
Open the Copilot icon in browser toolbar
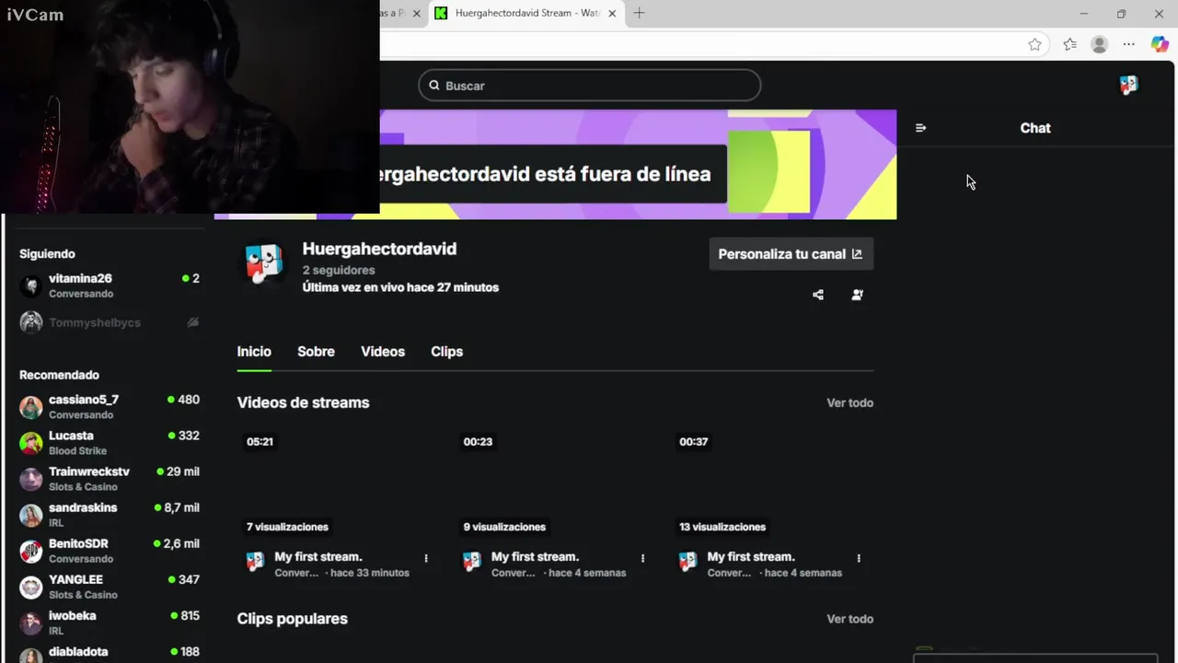[x=1160, y=44]
